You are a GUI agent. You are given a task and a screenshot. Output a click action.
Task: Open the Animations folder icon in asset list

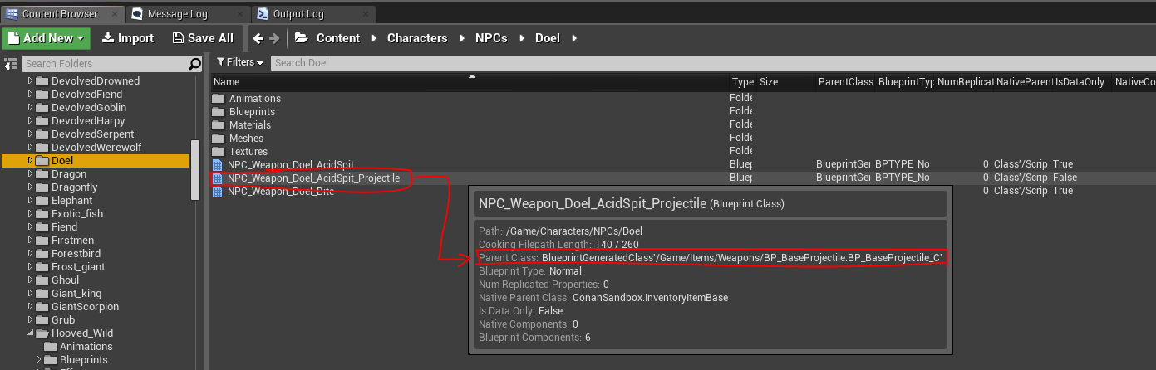[219, 99]
